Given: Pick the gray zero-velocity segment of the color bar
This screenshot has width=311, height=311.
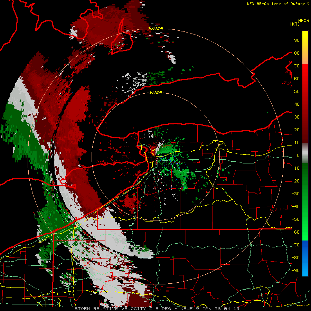Looking at the screenshot, I should click(x=305, y=153).
